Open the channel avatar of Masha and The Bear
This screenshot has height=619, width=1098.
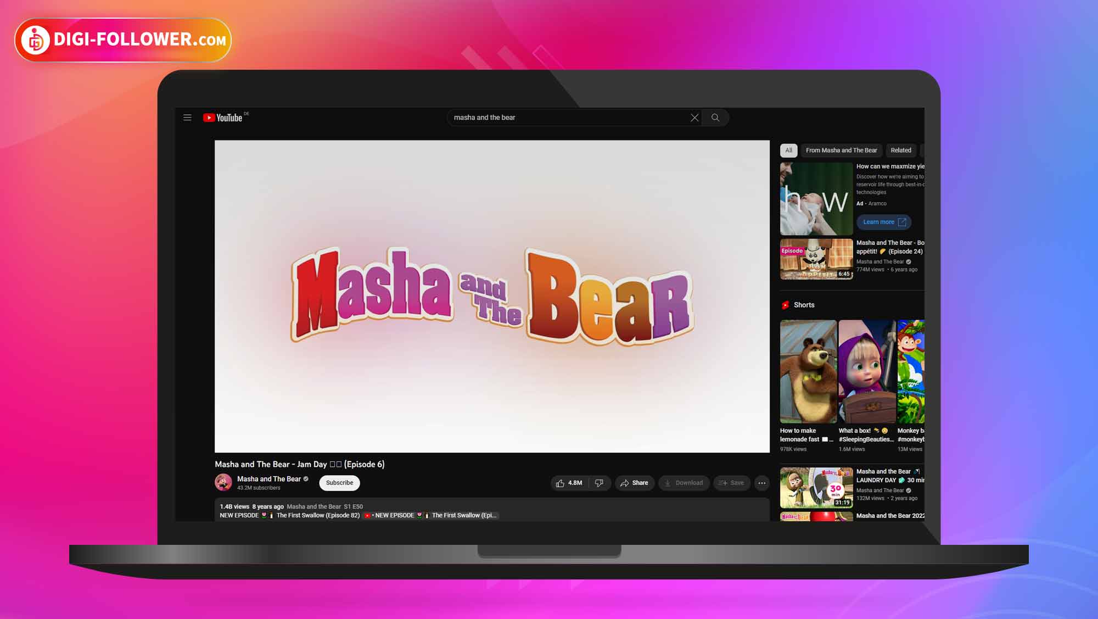coord(223,482)
